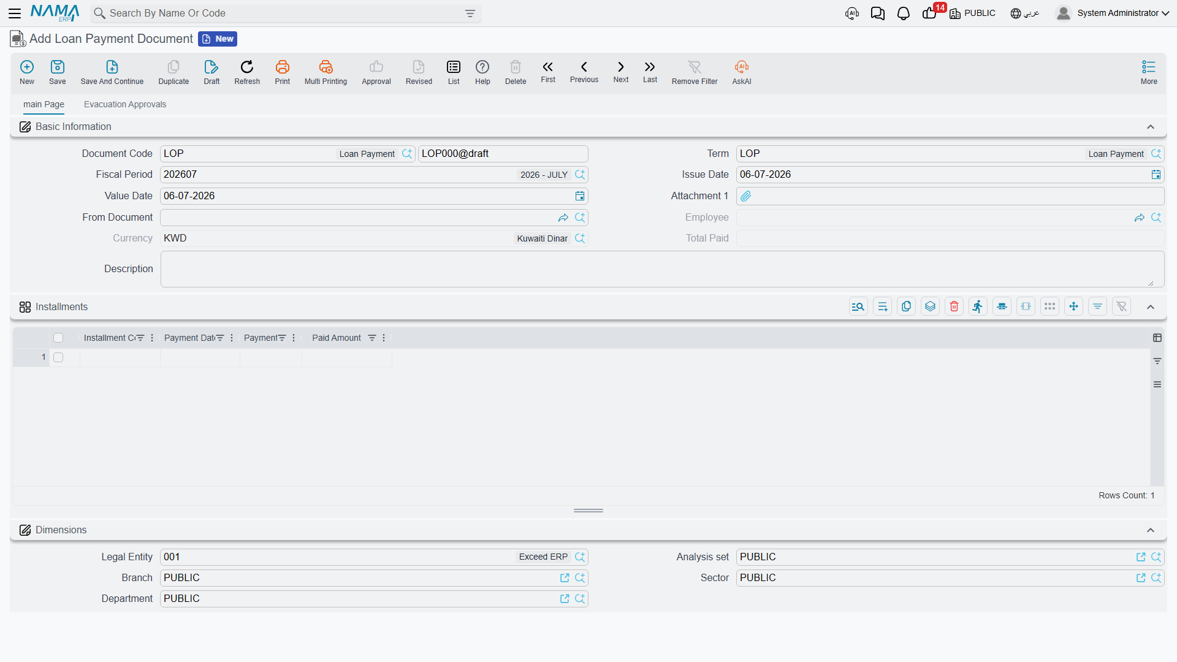This screenshot has height=662, width=1177.
Task: Click the Draft toolbar icon
Action: (x=211, y=72)
